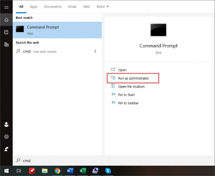215x176 pixels.
Task: Open Task View on the taskbar
Action: [19, 171]
